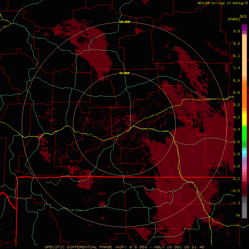Click the light peach color scale segment
The width and height of the screenshot is (249, 249).
(244, 57)
